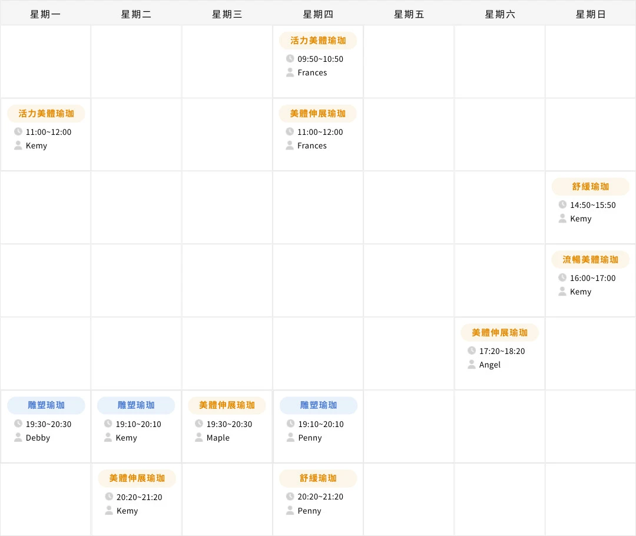Click the 星期四 column header
636x536 pixels.
(x=318, y=14)
